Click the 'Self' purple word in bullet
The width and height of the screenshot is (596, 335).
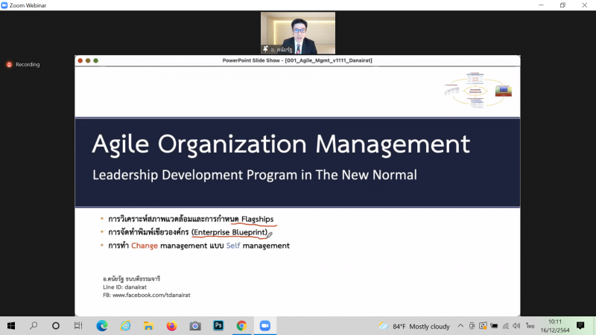coord(233,246)
